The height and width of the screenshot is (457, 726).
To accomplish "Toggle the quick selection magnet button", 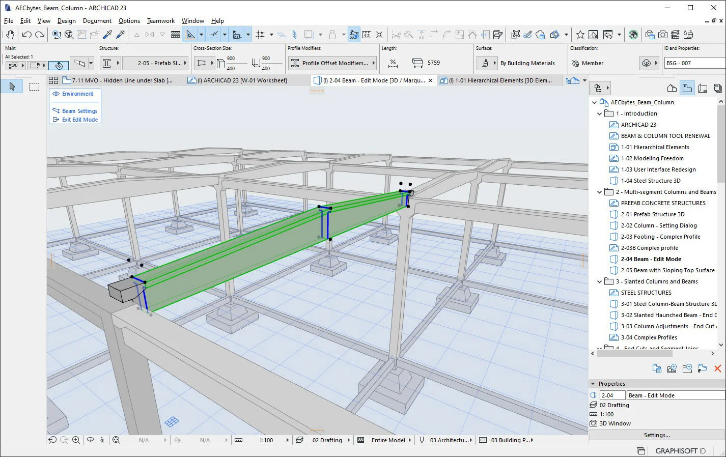I will tap(59, 65).
